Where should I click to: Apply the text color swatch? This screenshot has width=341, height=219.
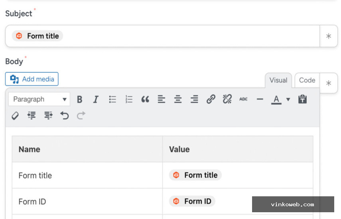coord(276,100)
